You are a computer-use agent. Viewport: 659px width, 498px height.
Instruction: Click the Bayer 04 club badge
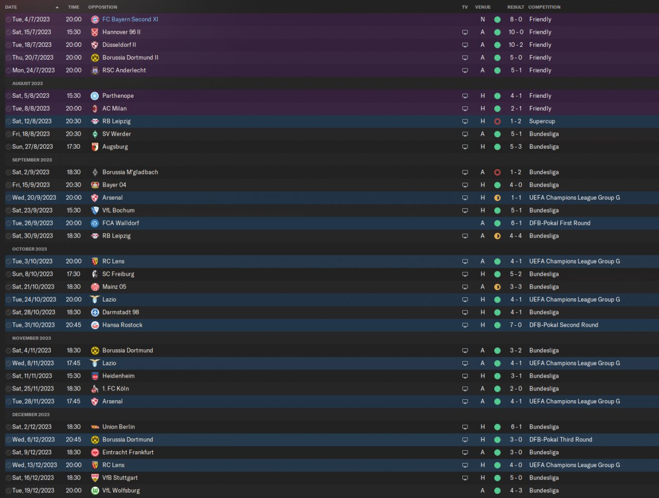click(95, 185)
